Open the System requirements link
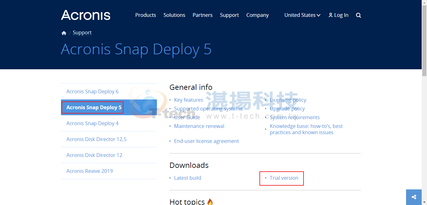Screen dimensions: 427x205 tap(295, 117)
